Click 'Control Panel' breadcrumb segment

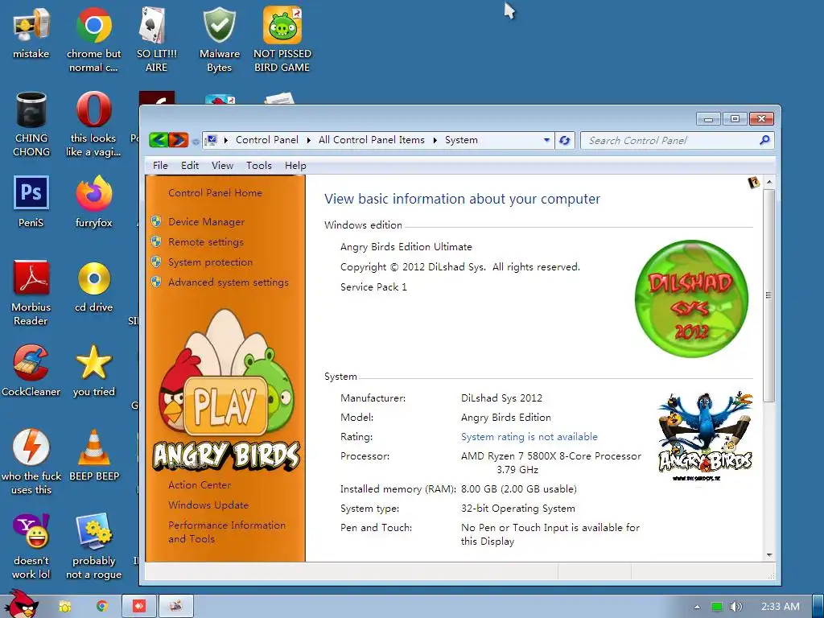[267, 140]
